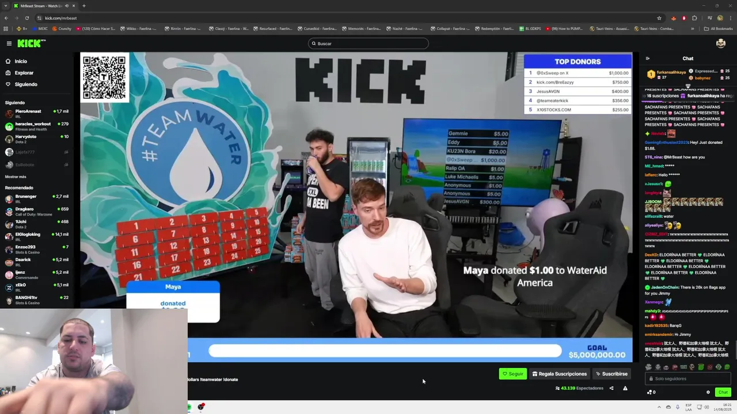
Task: Click the share stream icon
Action: [611, 388]
